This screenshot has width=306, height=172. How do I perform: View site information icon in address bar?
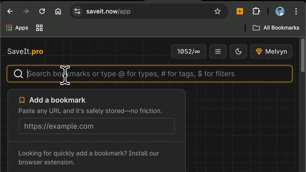click(x=77, y=11)
